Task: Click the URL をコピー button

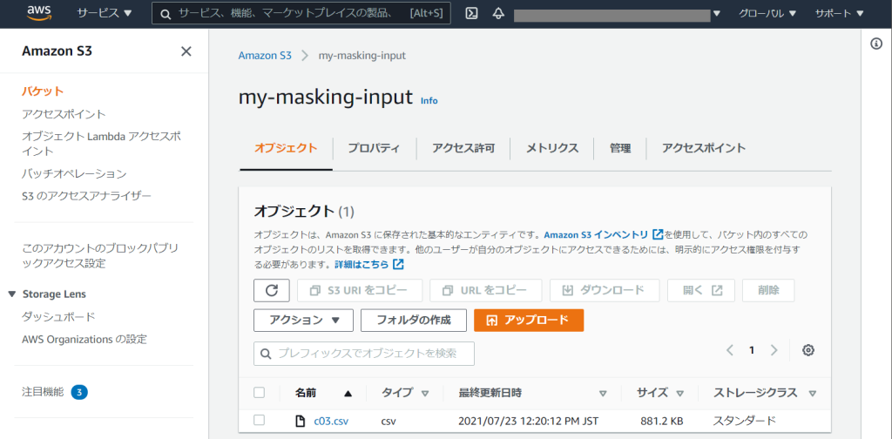Action: click(x=486, y=291)
